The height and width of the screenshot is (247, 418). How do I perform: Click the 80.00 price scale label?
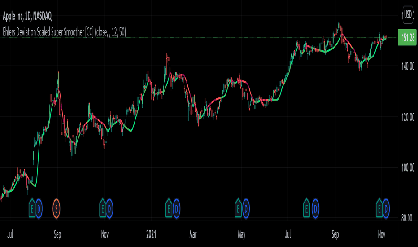[x=407, y=218]
